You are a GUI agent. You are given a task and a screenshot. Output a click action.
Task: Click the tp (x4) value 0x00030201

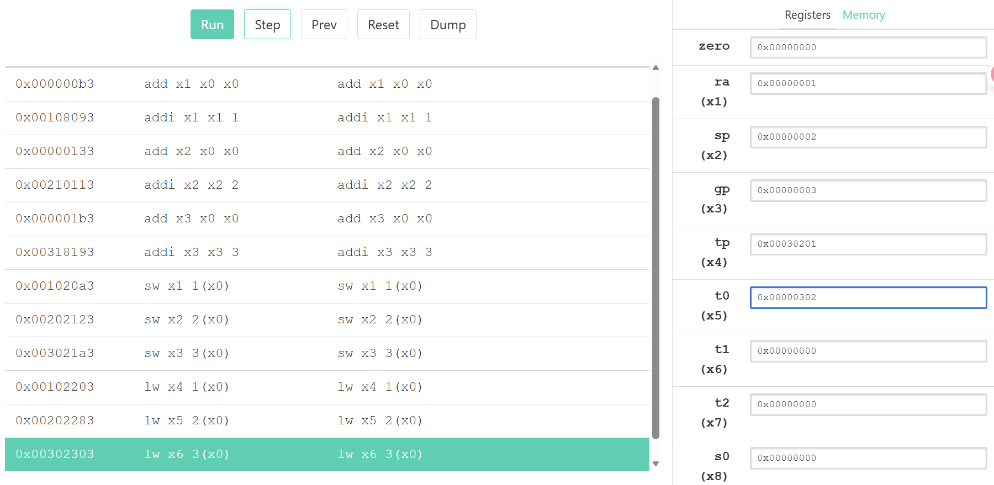868,244
